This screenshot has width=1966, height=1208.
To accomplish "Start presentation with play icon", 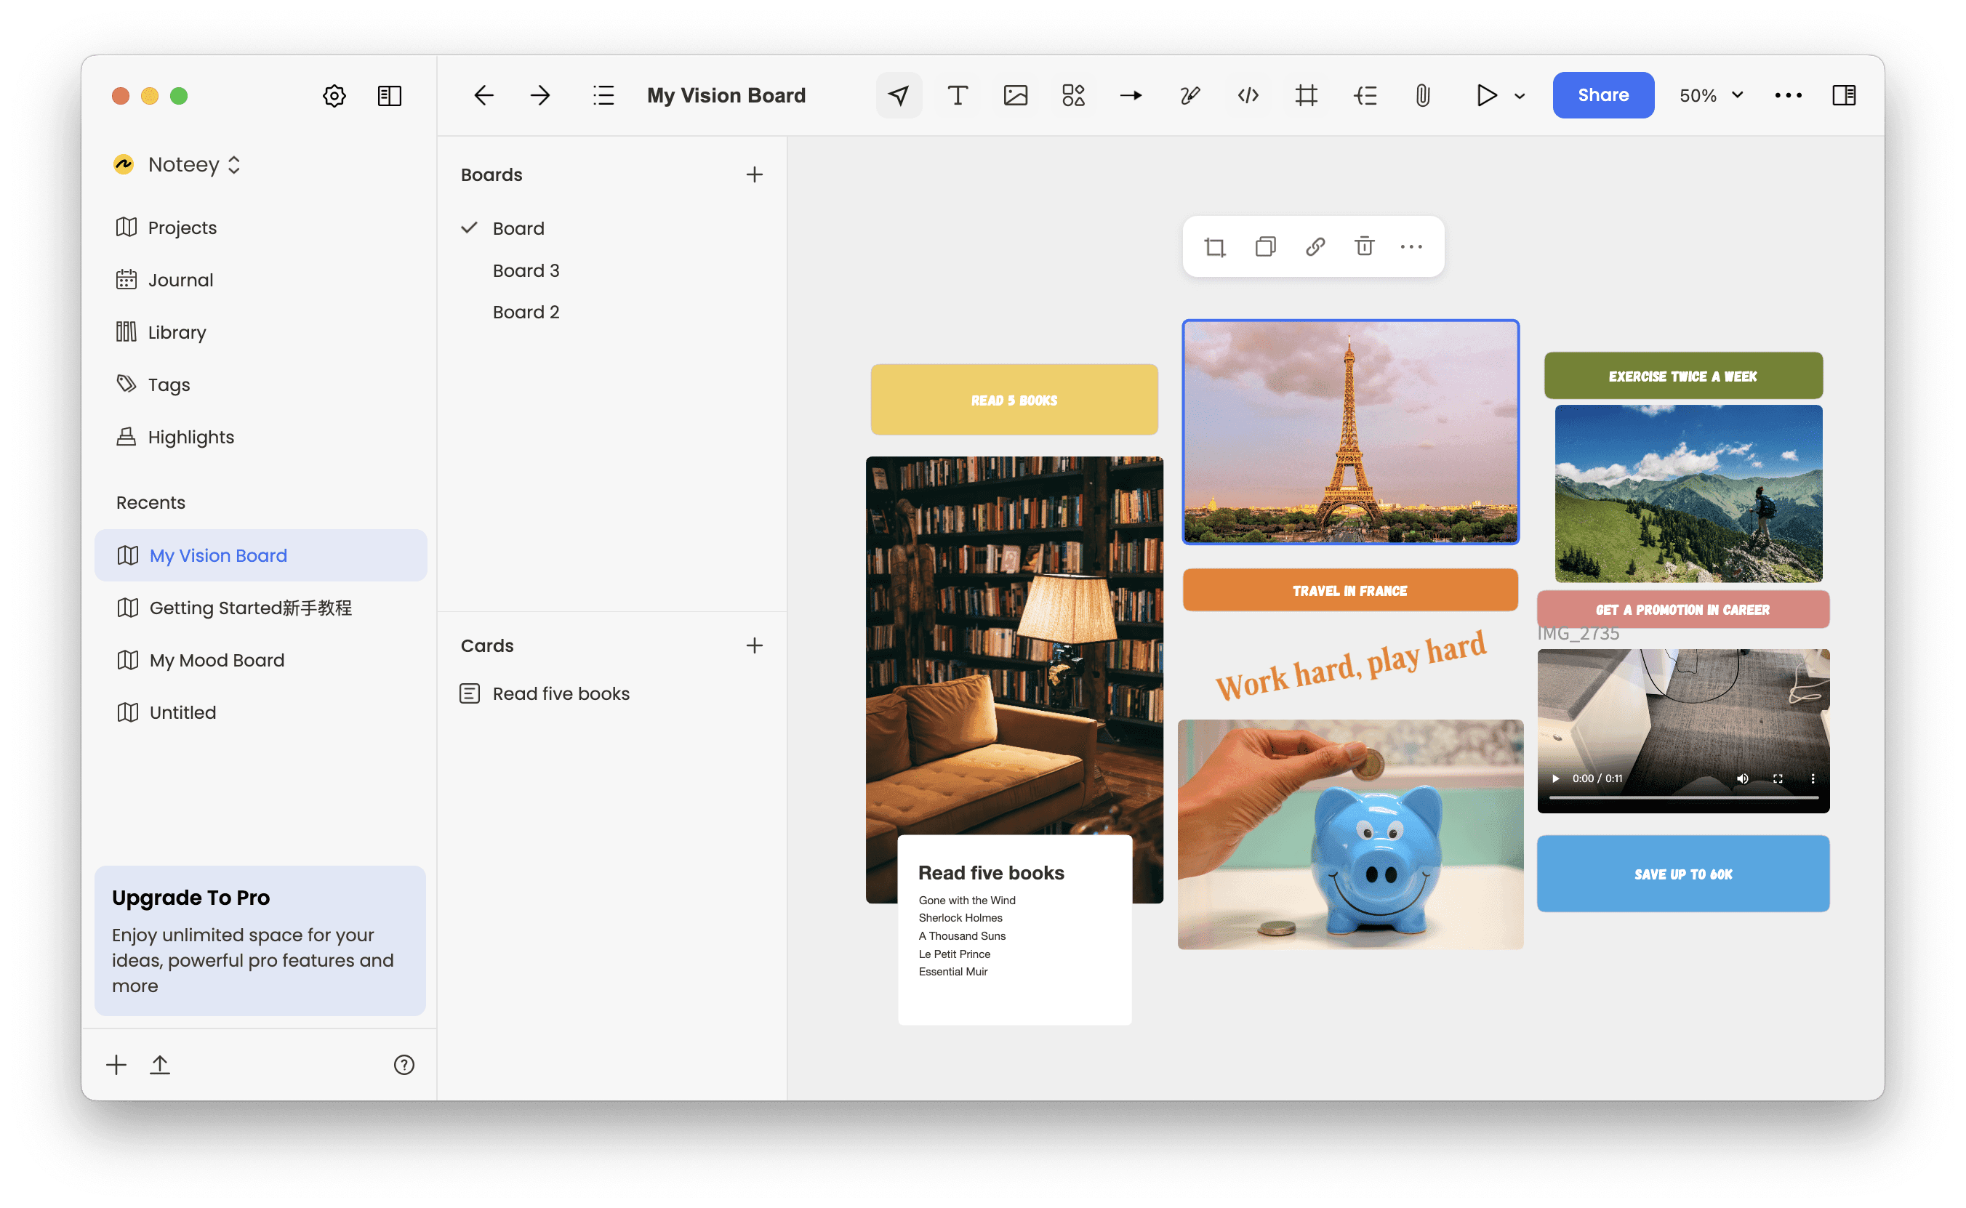I will point(1485,95).
